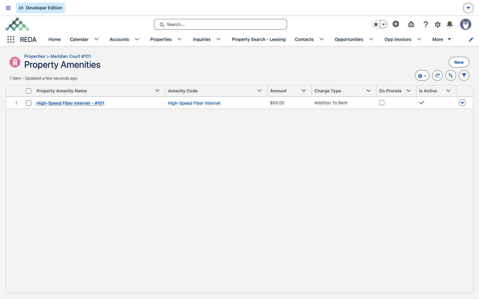Open the help question mark icon
Viewport: 479px width, 299px height.
[426, 24]
